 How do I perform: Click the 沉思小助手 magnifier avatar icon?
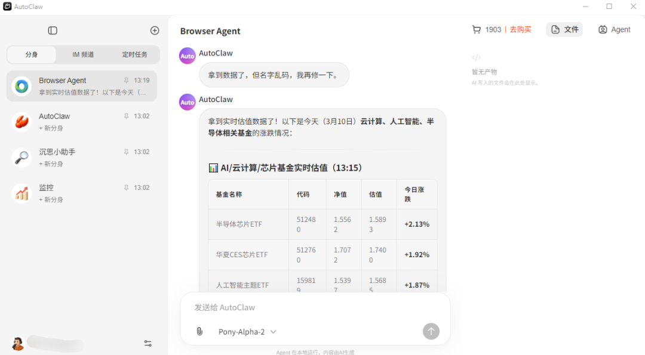point(21,158)
